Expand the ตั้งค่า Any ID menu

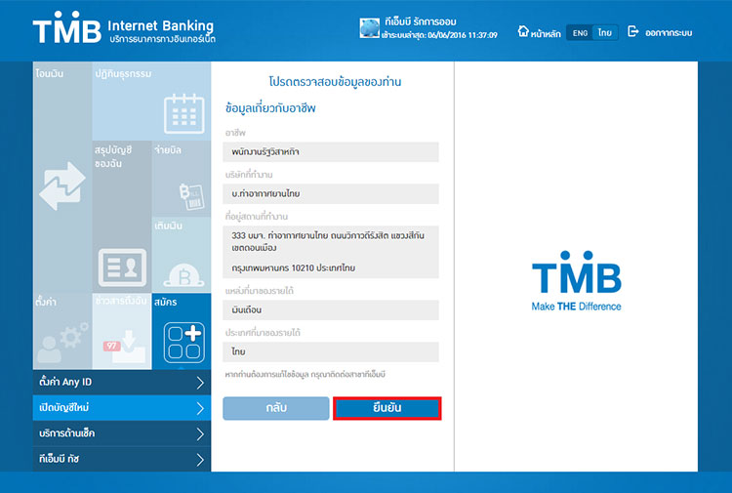121,382
